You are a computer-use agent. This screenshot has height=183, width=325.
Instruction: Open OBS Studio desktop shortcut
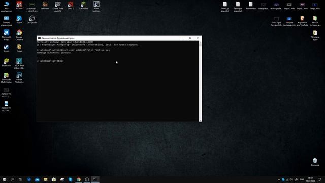point(32,20)
